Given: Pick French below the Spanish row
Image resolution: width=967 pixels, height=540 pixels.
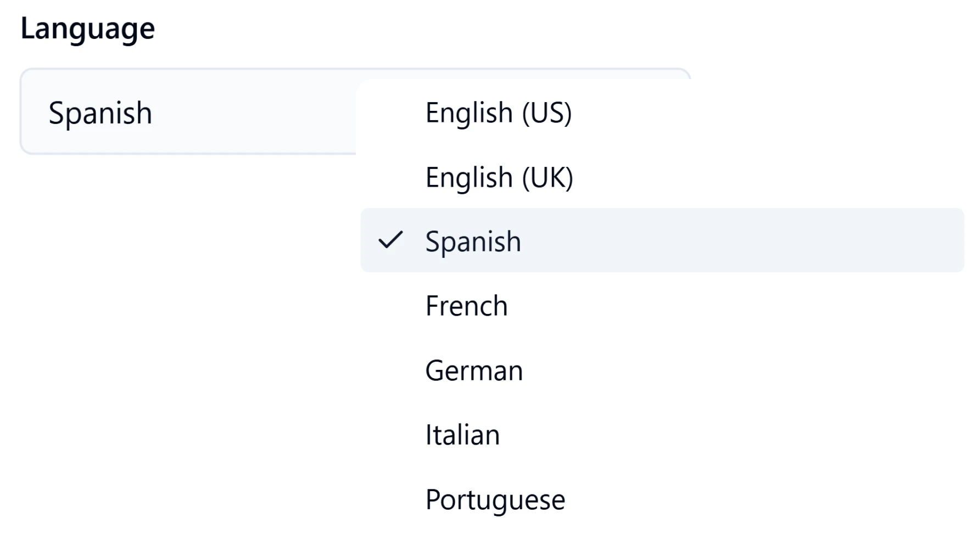Looking at the screenshot, I should pos(466,306).
